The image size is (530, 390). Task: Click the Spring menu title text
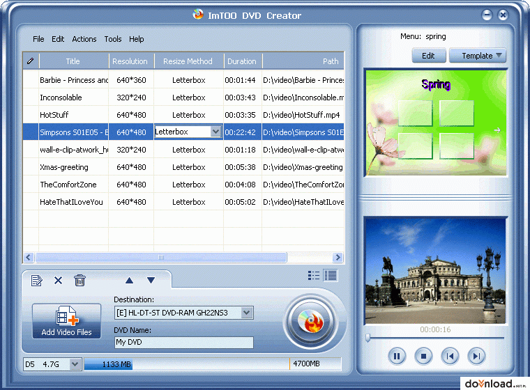point(436,84)
